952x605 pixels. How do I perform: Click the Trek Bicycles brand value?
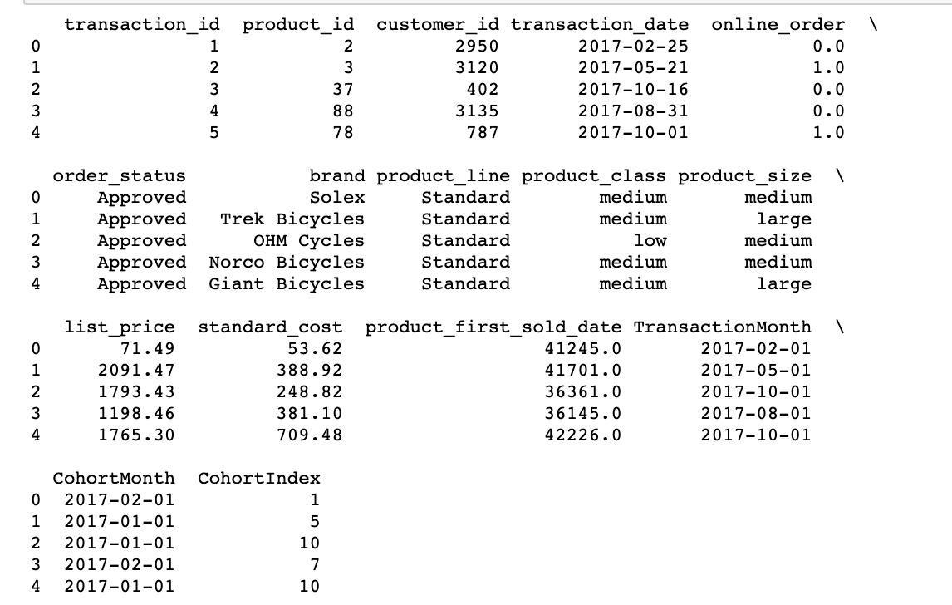(x=292, y=219)
